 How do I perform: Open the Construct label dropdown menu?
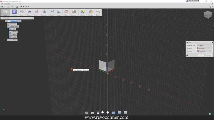click(x=74, y=15)
